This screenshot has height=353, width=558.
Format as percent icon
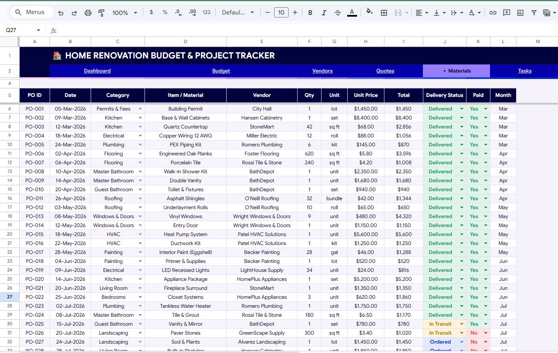click(165, 12)
